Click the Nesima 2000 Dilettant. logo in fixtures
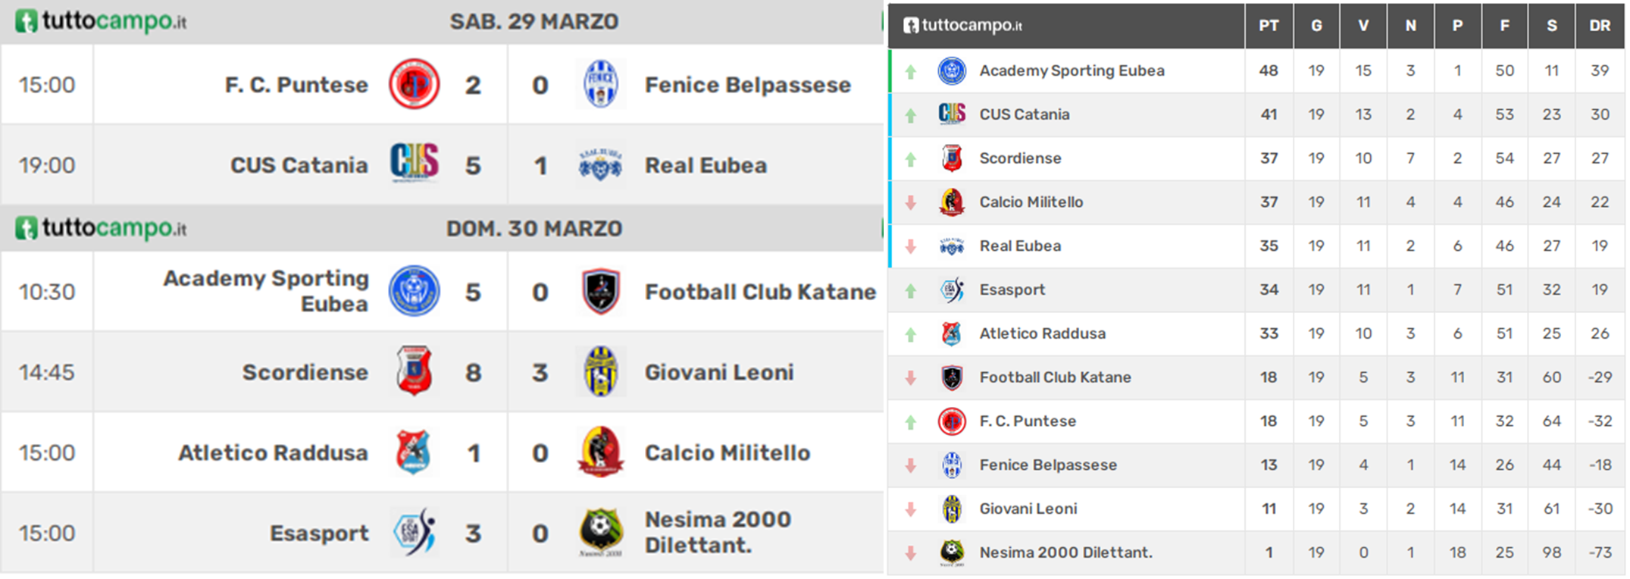The height and width of the screenshot is (579, 1630). 601,532
